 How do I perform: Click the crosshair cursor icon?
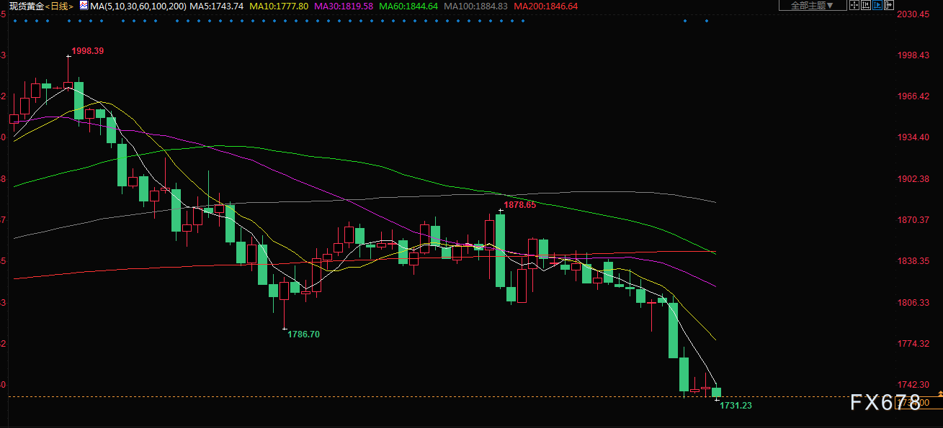(x=854, y=5)
